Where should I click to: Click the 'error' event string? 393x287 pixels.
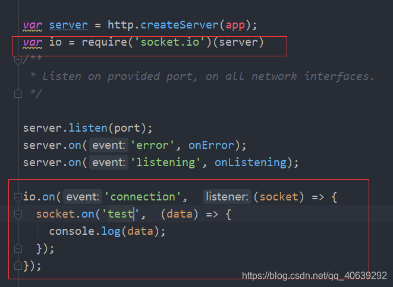(152, 145)
